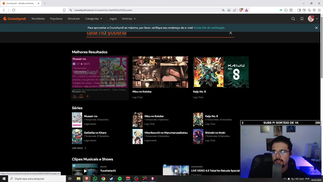Toggle the browser sidebar panel
Screen dimensions: 323x182
coord(299,10)
